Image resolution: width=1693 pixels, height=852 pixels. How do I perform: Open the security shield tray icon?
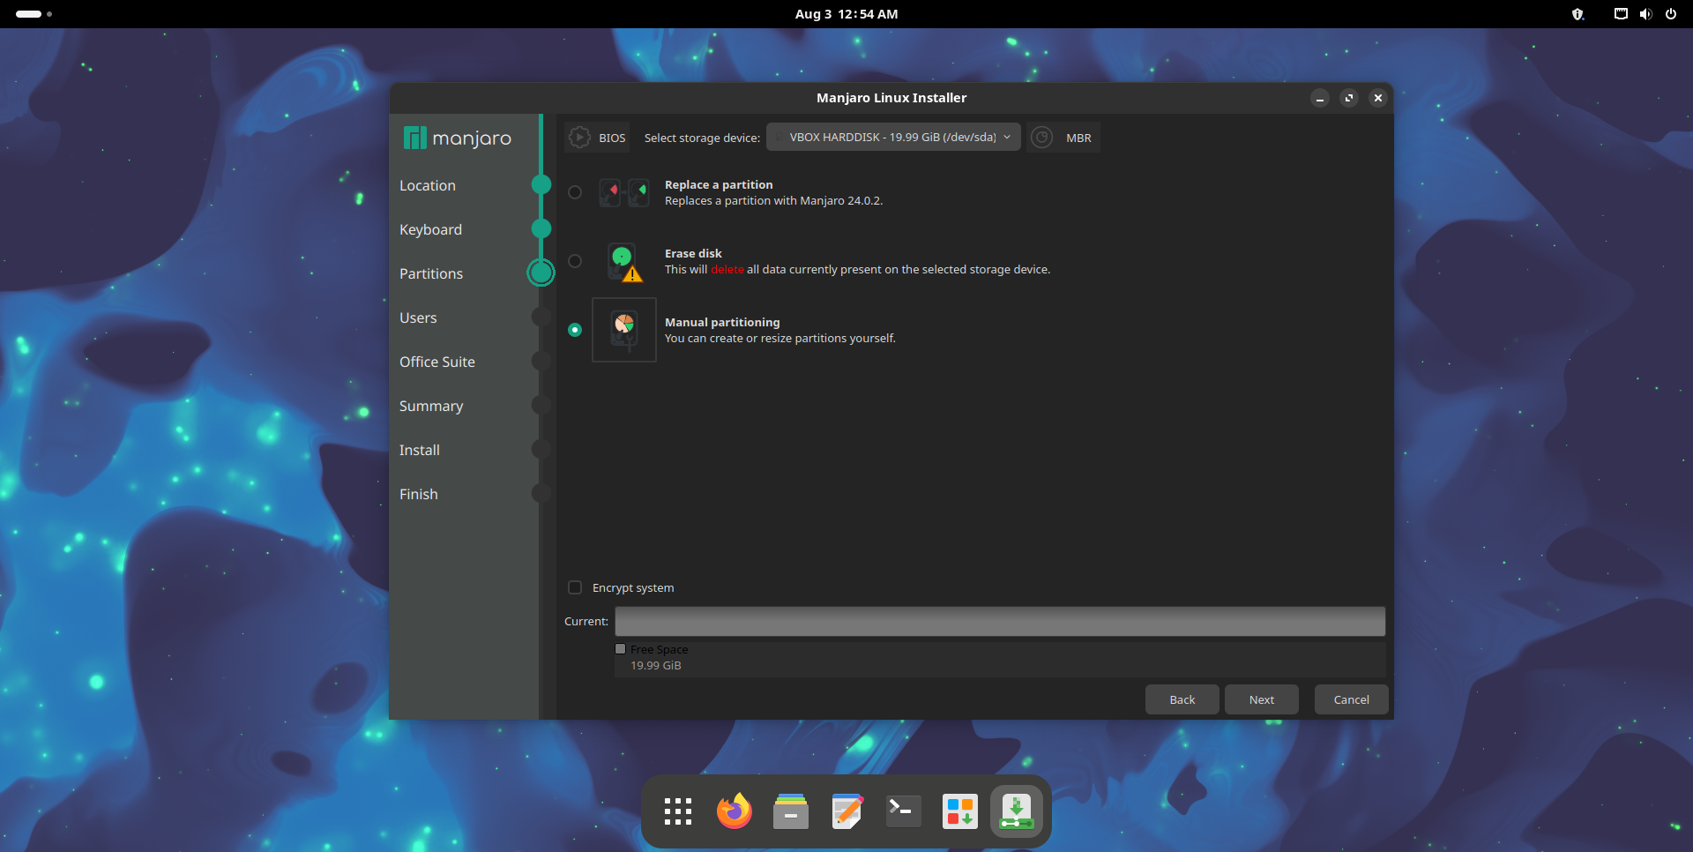click(1578, 14)
